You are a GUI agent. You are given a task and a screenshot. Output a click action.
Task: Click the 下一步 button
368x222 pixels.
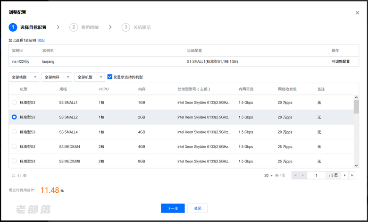pos(173,208)
